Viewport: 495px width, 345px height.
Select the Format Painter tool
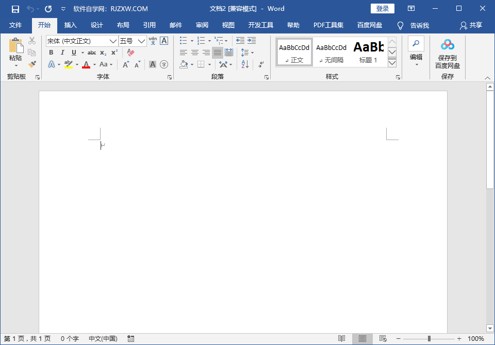(32, 63)
